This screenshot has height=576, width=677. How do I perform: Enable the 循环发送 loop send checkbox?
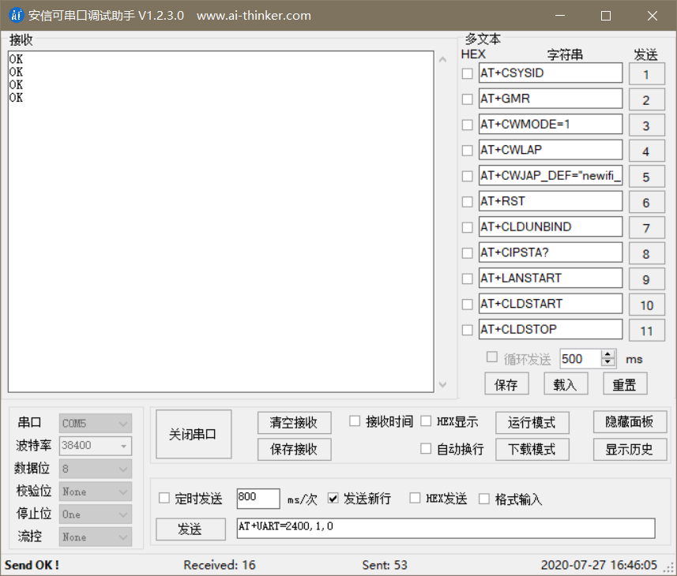pos(492,357)
